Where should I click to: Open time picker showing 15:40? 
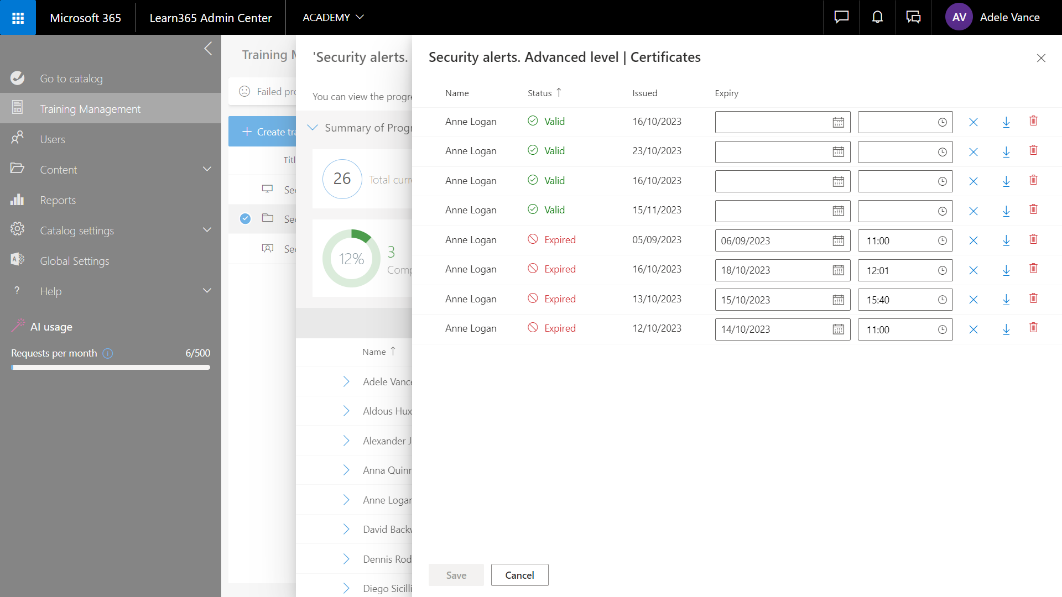[942, 300]
